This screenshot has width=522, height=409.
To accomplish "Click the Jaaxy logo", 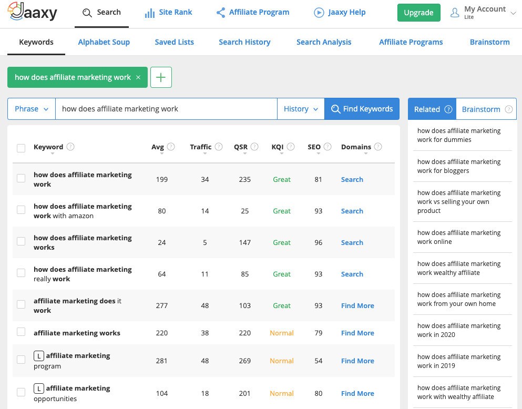I will (32, 12).
